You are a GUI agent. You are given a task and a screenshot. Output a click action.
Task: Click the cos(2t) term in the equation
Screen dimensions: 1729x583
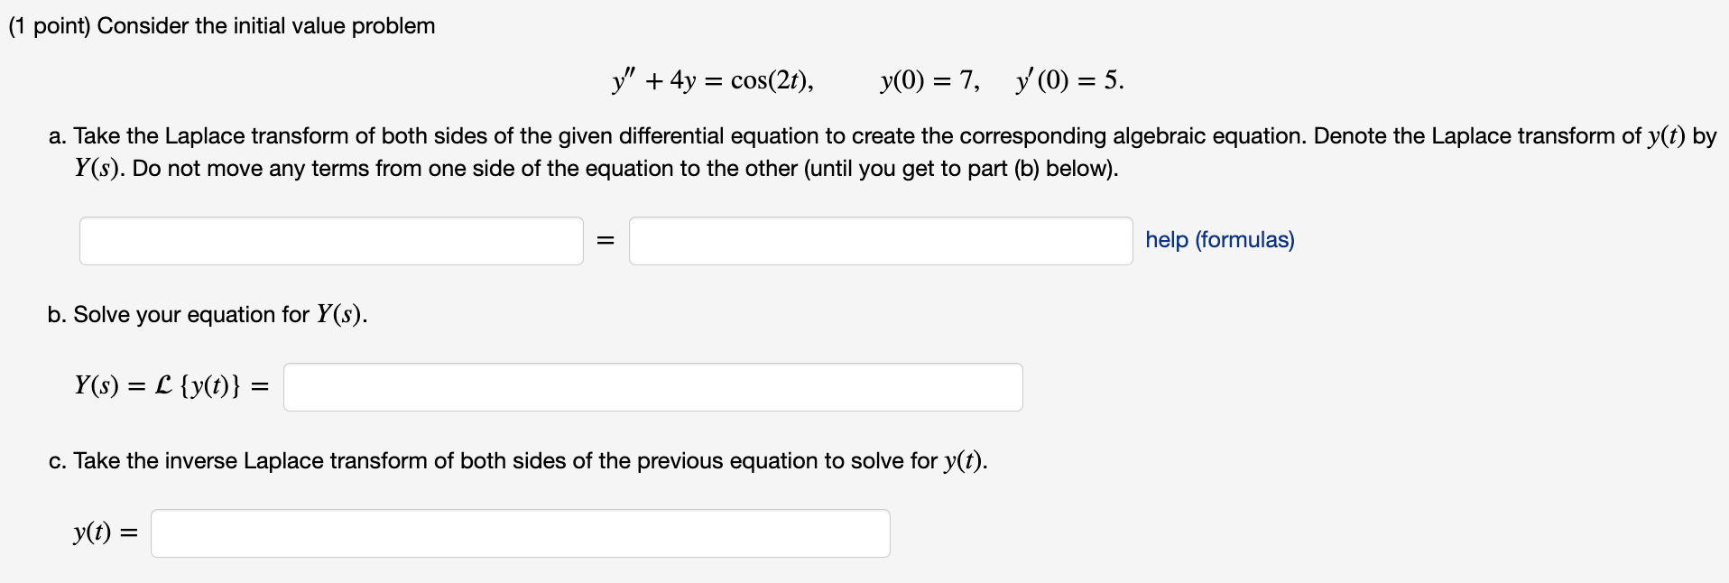click(x=773, y=80)
